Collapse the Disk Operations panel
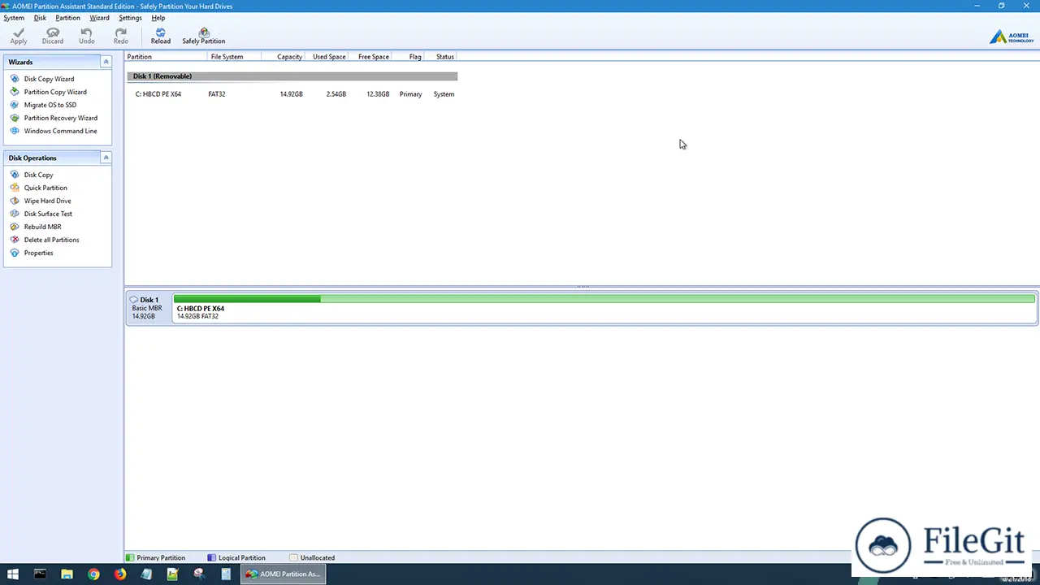The image size is (1040, 585). [x=106, y=158]
